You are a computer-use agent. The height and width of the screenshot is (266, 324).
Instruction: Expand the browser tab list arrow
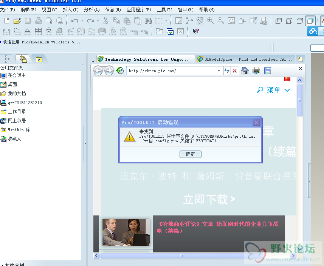(93, 61)
